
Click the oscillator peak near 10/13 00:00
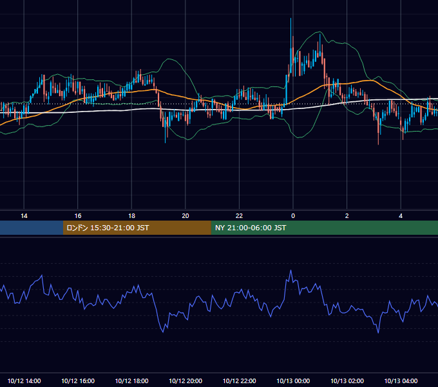click(290, 270)
